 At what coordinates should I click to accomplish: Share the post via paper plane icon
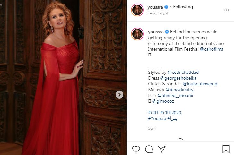[x=162, y=149]
